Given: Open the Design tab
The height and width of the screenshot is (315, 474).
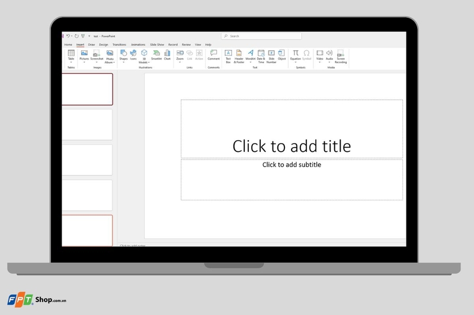Looking at the screenshot, I should pos(103,44).
